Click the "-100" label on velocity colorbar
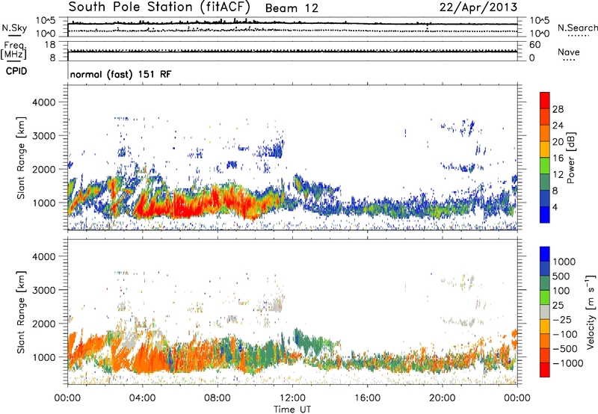598x414 pixels. coord(565,334)
